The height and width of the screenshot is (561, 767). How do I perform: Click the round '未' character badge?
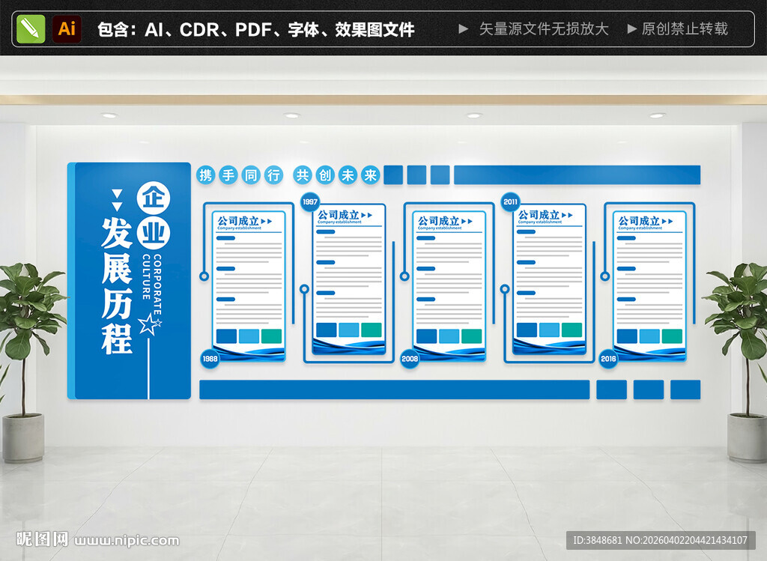348,175
